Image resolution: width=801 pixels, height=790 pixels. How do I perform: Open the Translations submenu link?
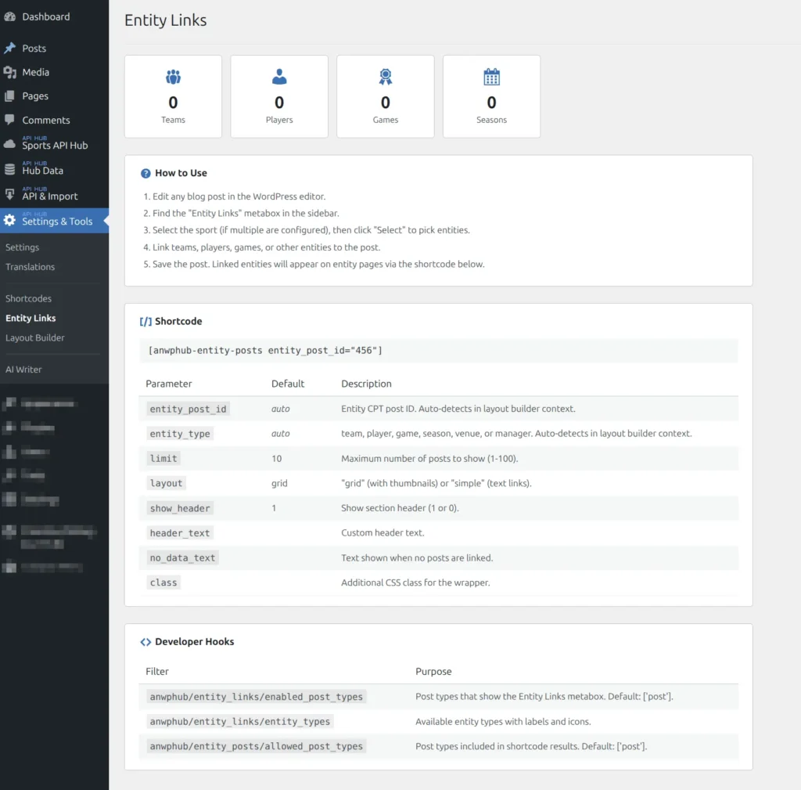31,267
